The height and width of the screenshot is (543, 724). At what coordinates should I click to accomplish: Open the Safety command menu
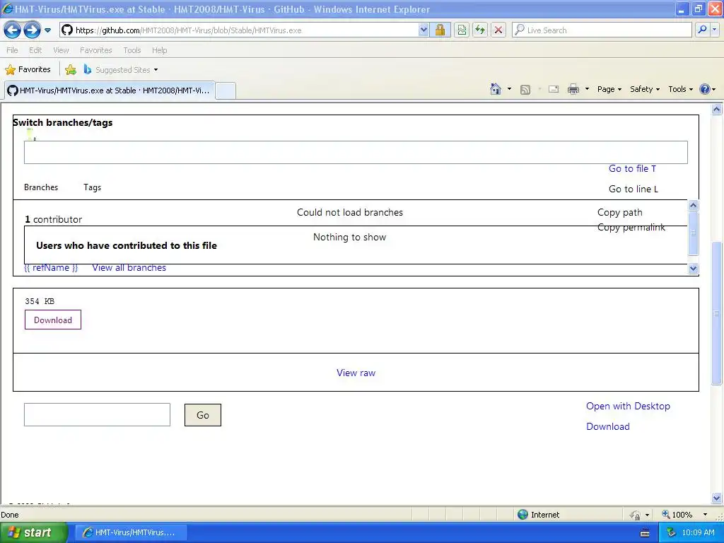645,89
